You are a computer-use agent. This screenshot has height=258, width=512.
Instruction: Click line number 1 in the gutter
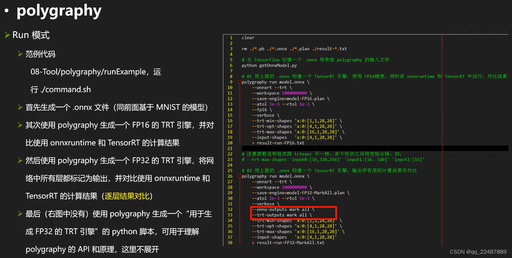[x=231, y=38]
